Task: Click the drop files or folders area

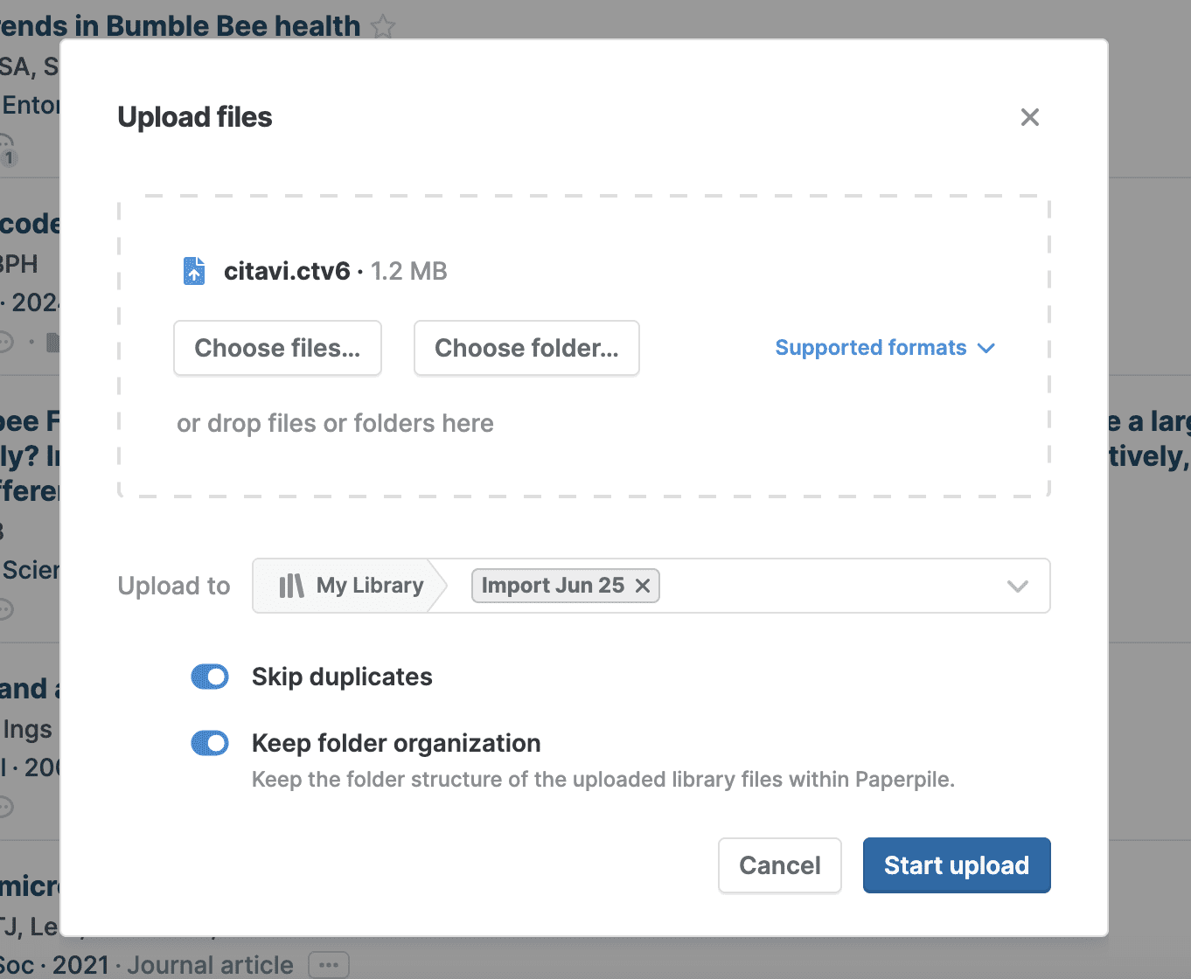Action: pos(335,424)
